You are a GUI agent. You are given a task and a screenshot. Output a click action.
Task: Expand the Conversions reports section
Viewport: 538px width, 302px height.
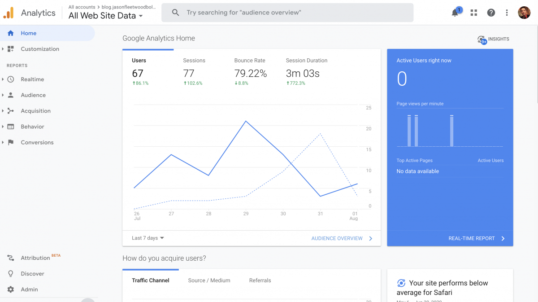tap(3, 142)
